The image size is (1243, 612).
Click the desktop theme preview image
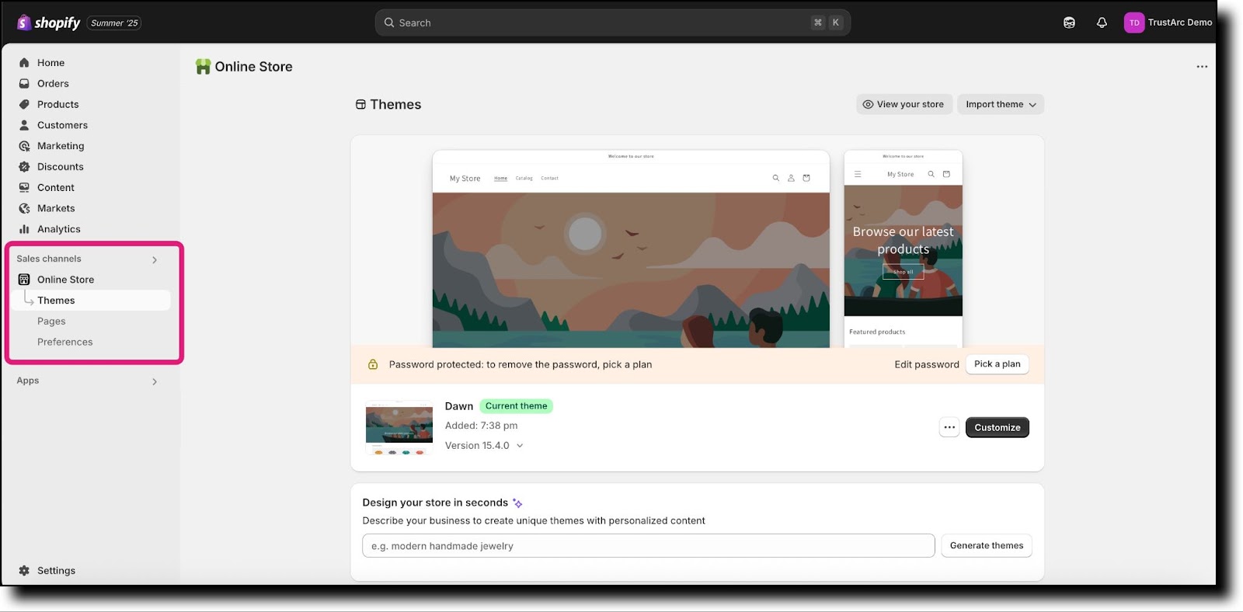[x=631, y=249]
